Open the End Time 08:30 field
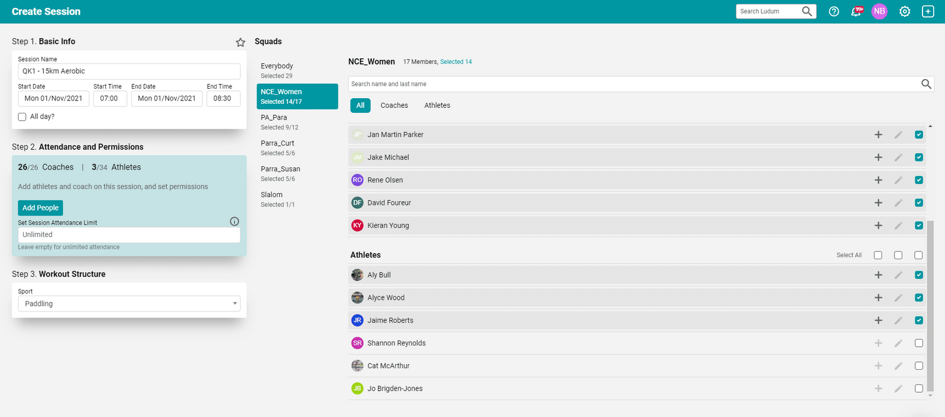Viewport: 945px width, 417px height. point(223,98)
